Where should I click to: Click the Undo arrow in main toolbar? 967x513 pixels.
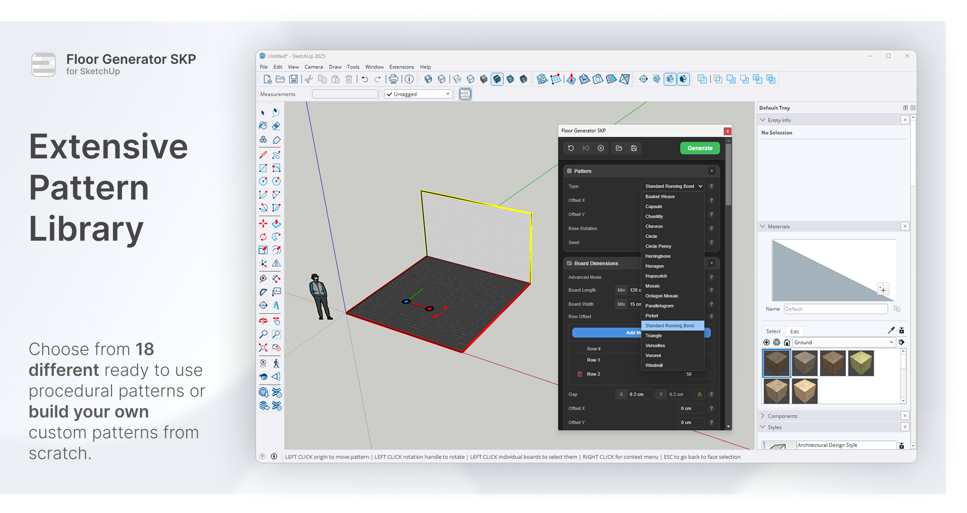coord(365,79)
